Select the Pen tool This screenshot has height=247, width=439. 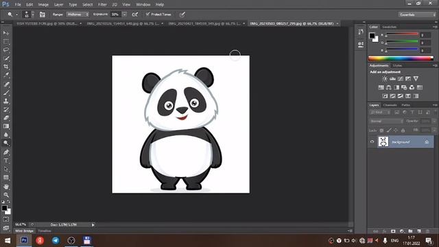6,152
